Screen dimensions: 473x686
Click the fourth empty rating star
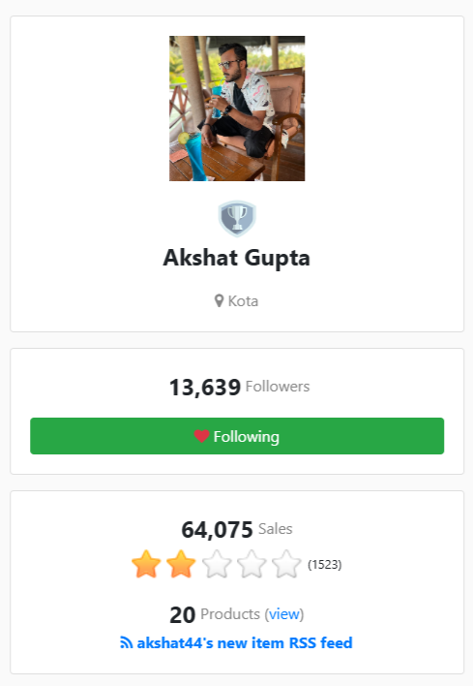coord(251,564)
